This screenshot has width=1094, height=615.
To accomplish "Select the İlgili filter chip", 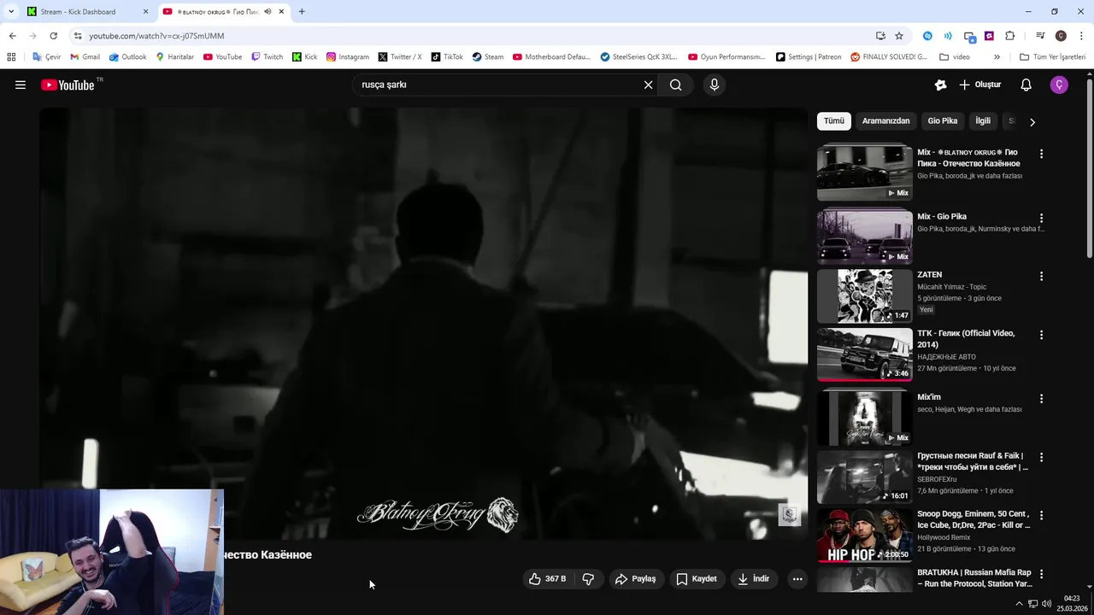I will point(983,120).
